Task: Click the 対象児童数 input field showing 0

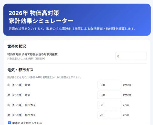Action: click(131, 56)
